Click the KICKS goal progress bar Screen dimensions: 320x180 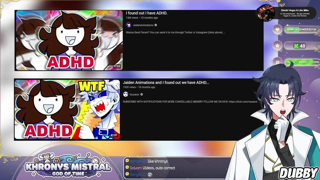coord(302,62)
